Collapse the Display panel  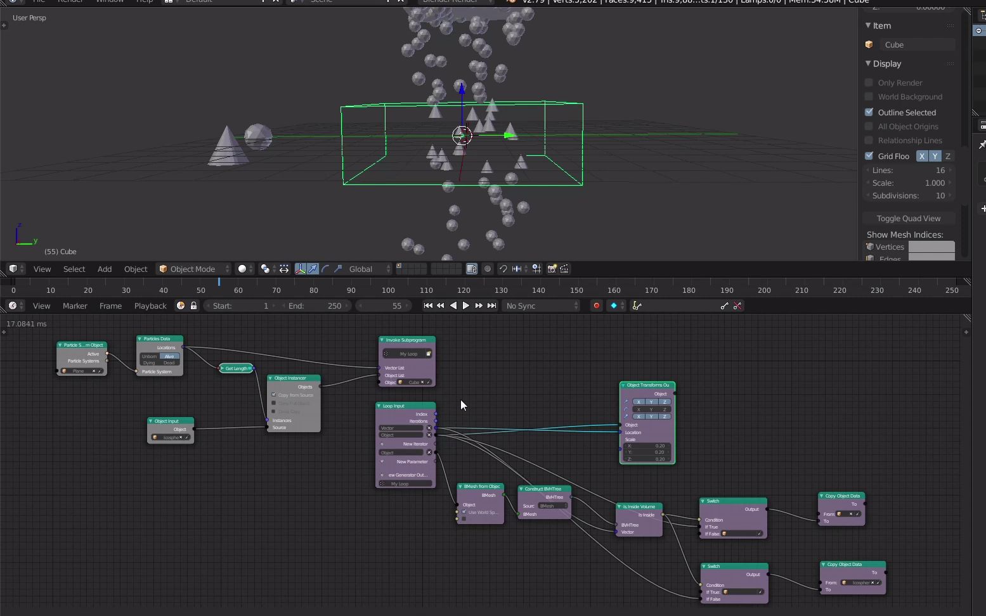(868, 63)
